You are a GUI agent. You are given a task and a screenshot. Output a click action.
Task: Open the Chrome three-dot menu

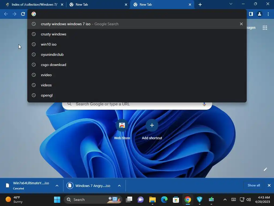pyautogui.click(x=268, y=14)
